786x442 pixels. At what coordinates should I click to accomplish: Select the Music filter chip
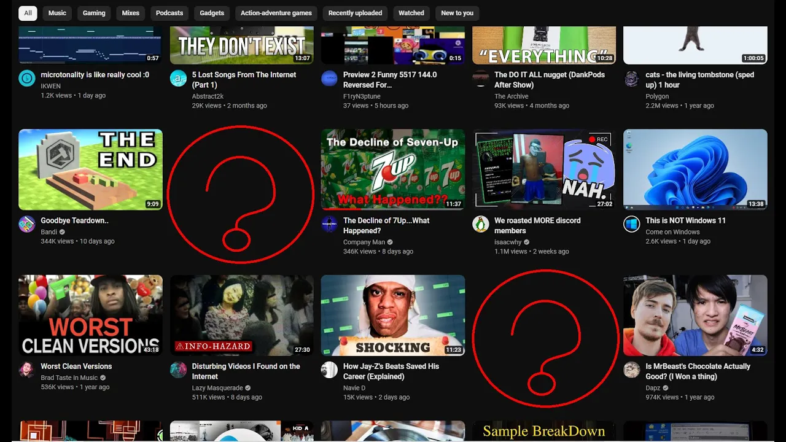click(57, 13)
